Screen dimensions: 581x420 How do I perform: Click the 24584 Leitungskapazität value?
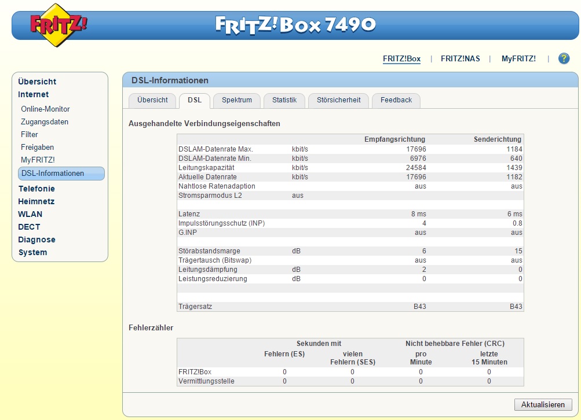416,168
